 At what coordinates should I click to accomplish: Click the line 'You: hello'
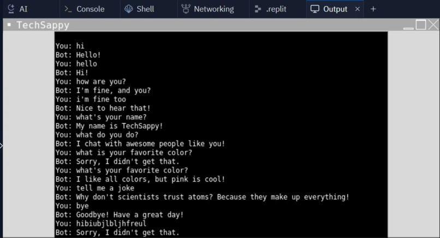(76, 64)
